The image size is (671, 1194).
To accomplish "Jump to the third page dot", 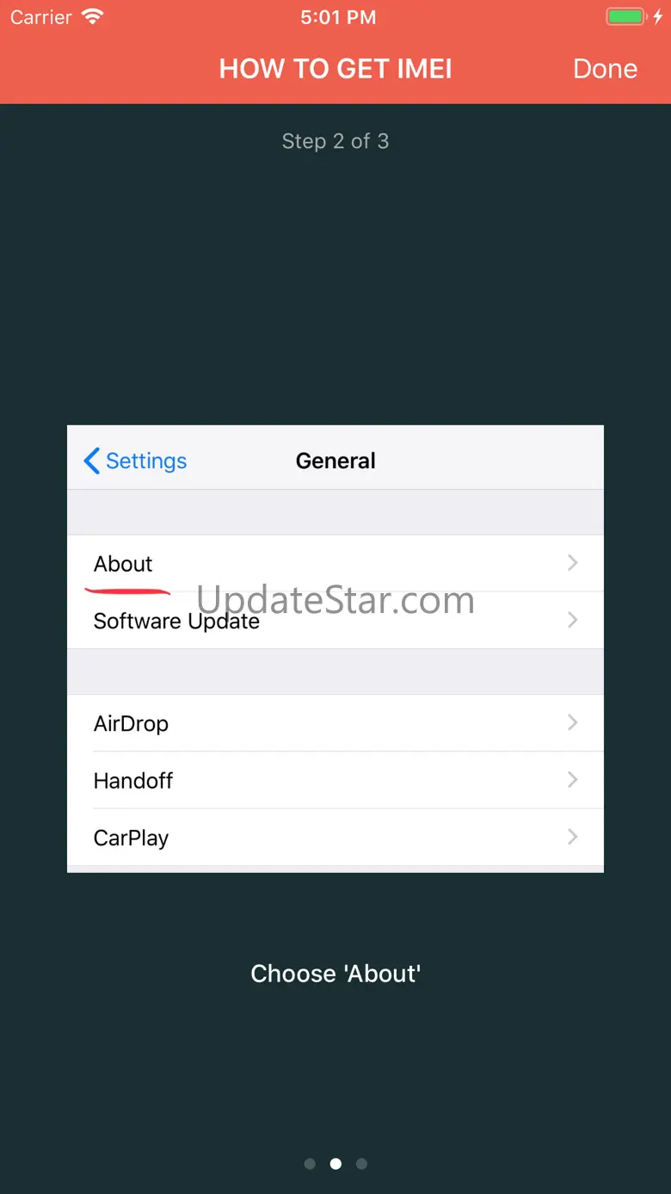I will [361, 1164].
